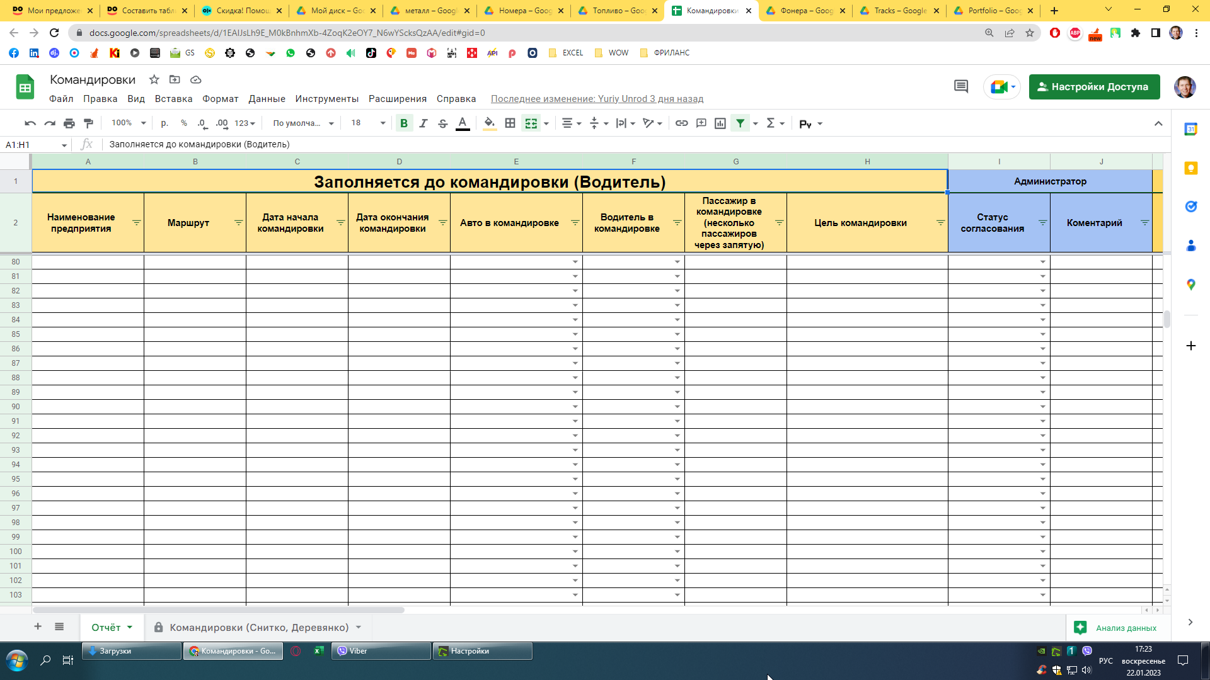Viewport: 1210px width, 680px height.
Task: Open number format 123 dropdown
Action: pyautogui.click(x=245, y=123)
